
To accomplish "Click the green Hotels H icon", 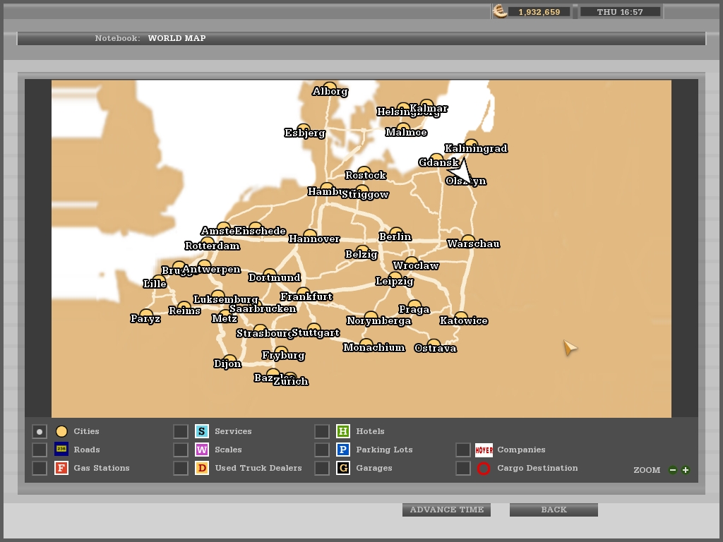I will [343, 431].
